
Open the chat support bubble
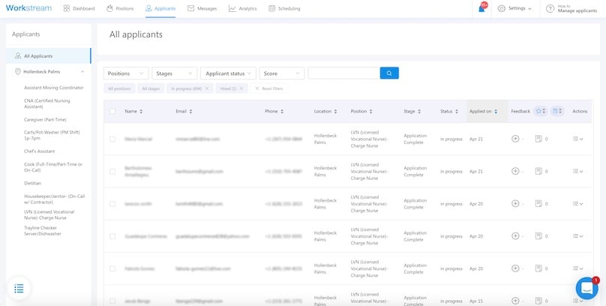(586, 288)
